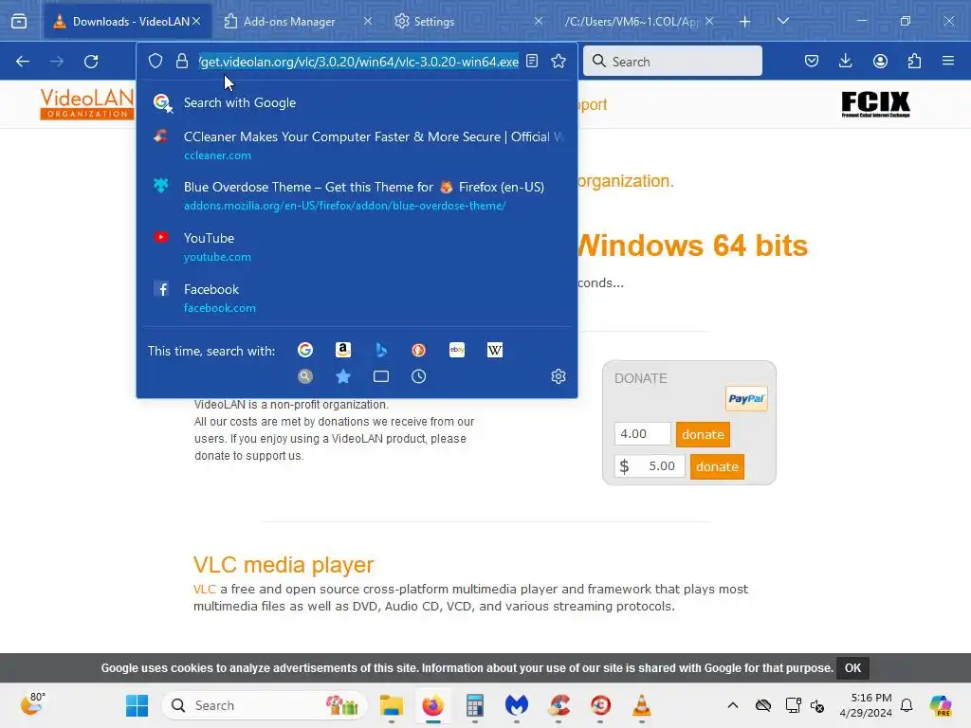Screen dimensions: 971x728
Task: Bookmark this page with the star
Action: coord(559,61)
